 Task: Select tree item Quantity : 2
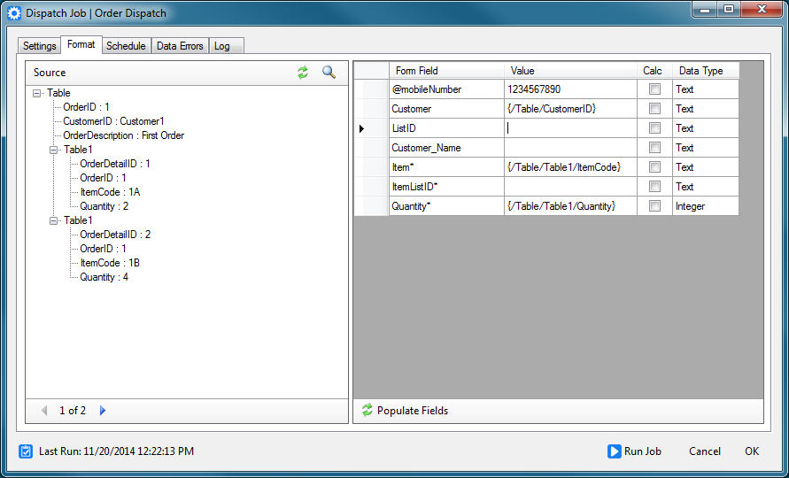(x=104, y=206)
